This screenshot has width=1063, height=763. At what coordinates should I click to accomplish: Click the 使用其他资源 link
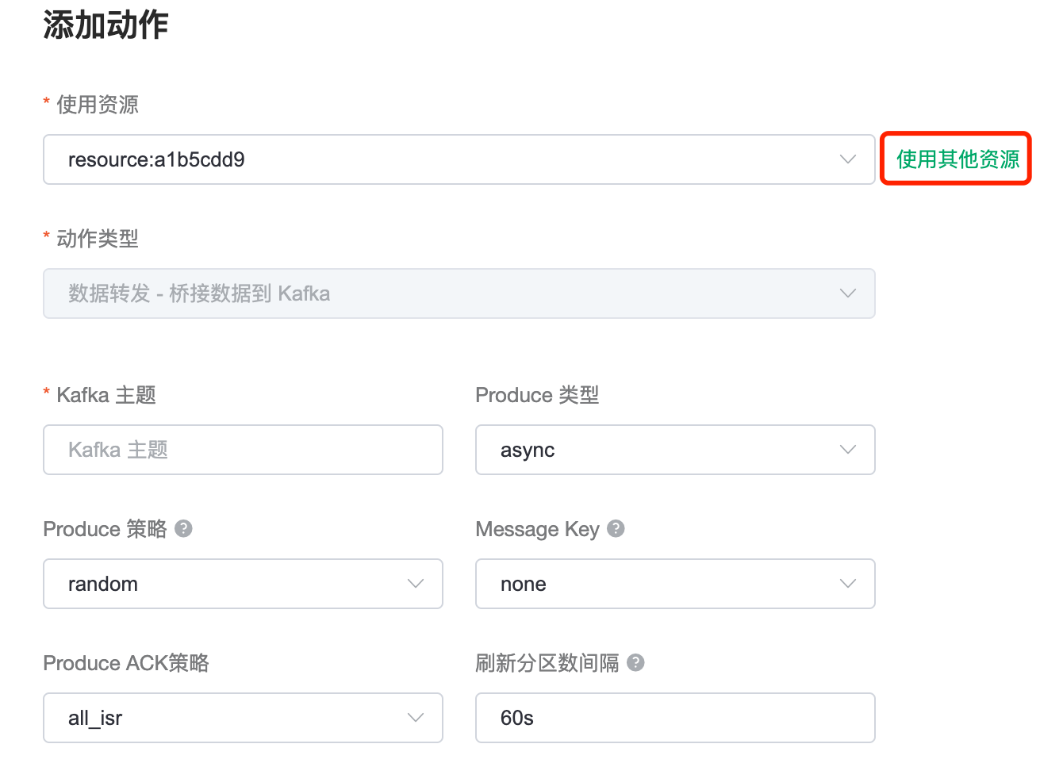tap(957, 159)
